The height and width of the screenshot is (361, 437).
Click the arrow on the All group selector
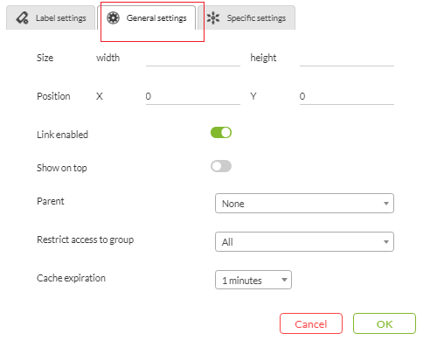click(386, 242)
